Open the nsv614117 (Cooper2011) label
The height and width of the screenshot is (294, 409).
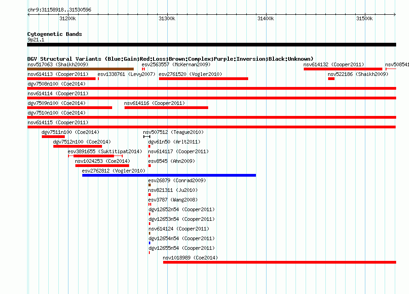tap(178, 151)
